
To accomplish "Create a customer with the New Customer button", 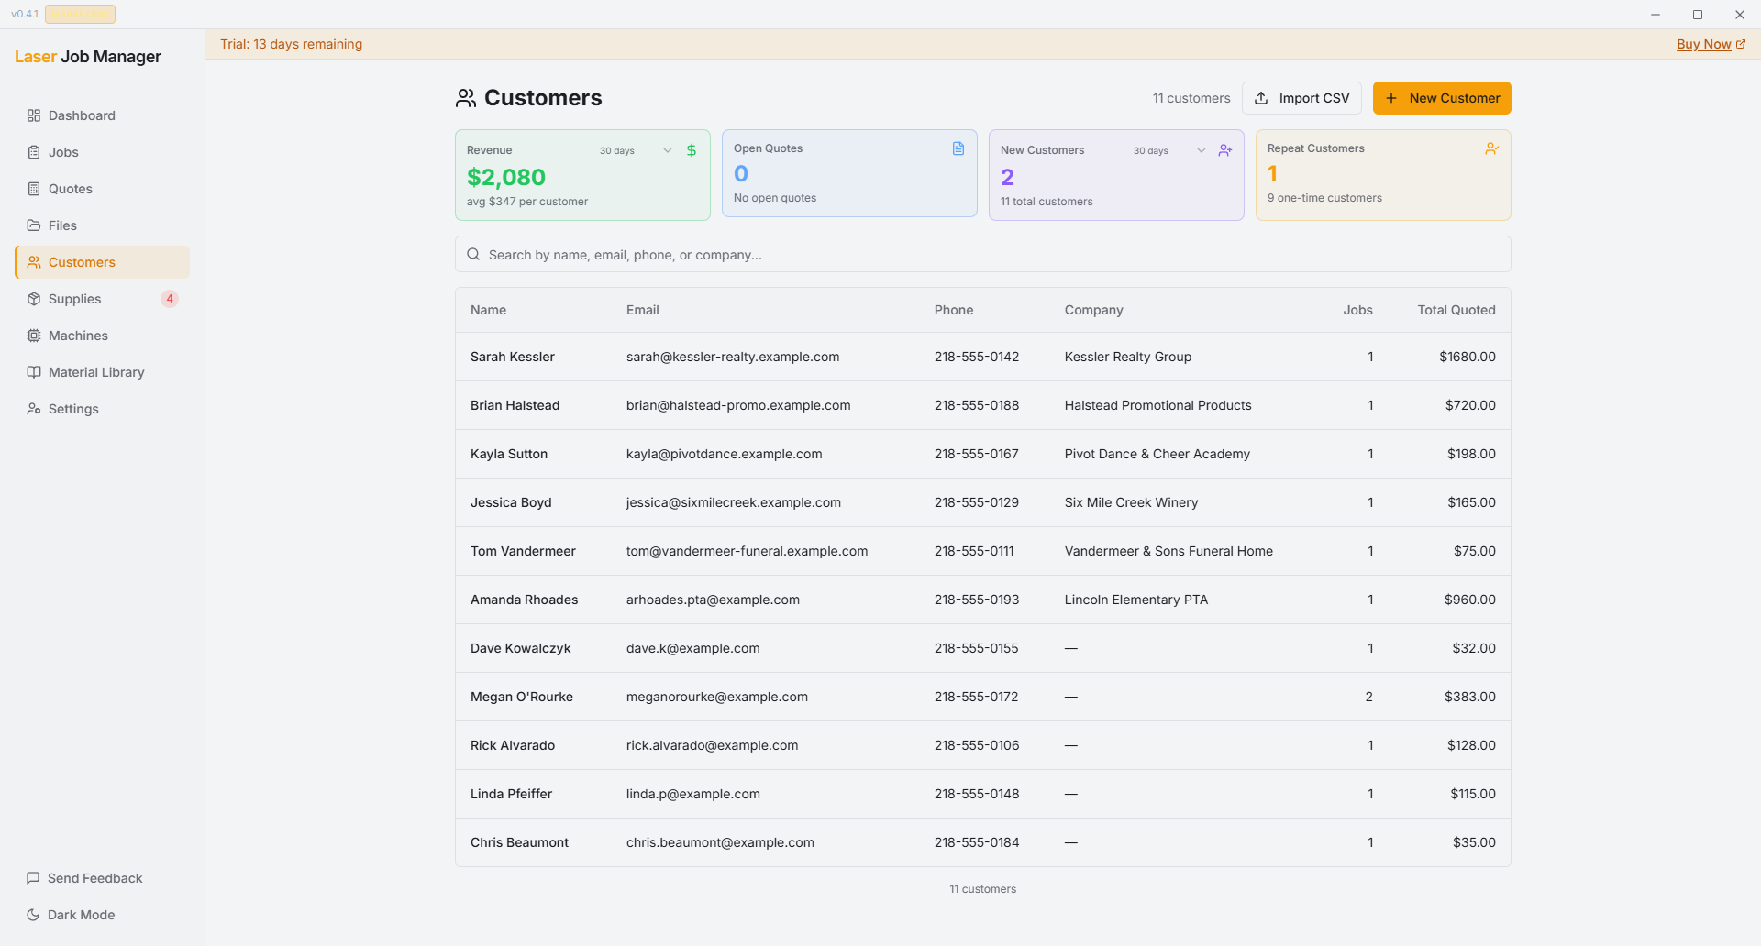I will [x=1442, y=97].
